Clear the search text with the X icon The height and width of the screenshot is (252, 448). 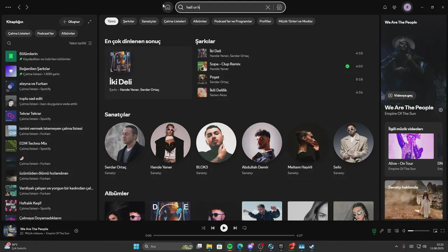(268, 7)
